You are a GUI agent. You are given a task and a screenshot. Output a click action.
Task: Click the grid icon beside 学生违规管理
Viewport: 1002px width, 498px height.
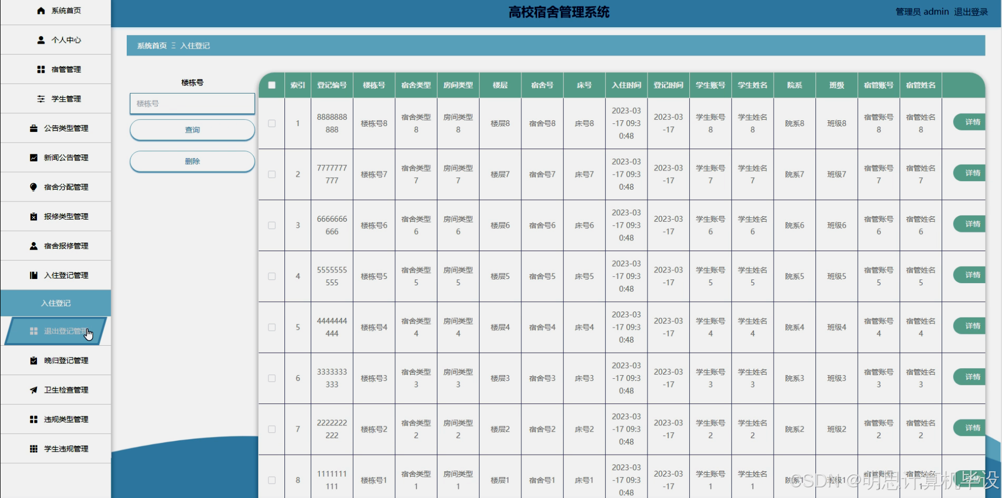coord(34,449)
